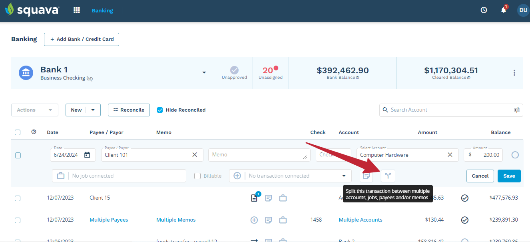Image resolution: width=530 pixels, height=242 pixels.
Task: Open the vertical three-dot bank options menu
Action: [514, 73]
